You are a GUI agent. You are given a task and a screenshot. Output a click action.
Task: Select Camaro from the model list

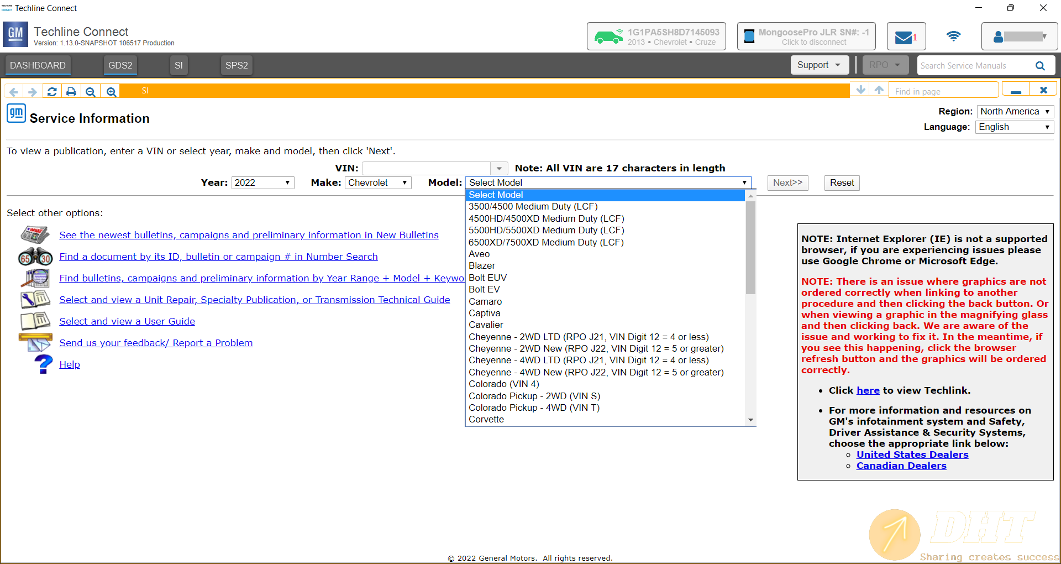(485, 301)
